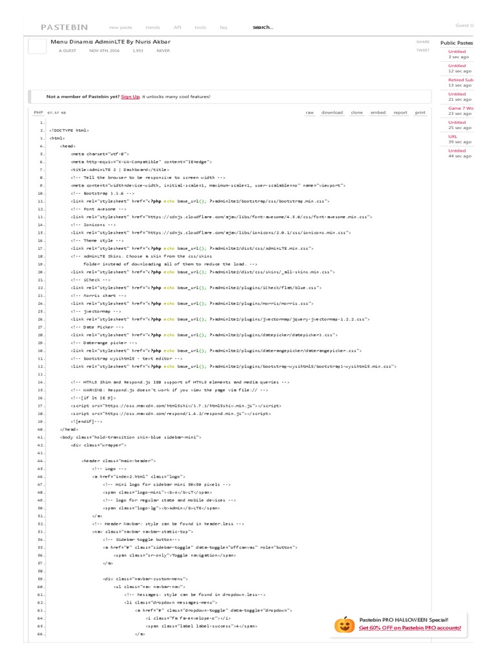
Task: Open the PASTEBIN logo home link
Action: (65, 27)
